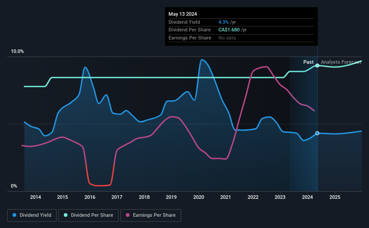Click the 2020 x-axis label

point(199,197)
